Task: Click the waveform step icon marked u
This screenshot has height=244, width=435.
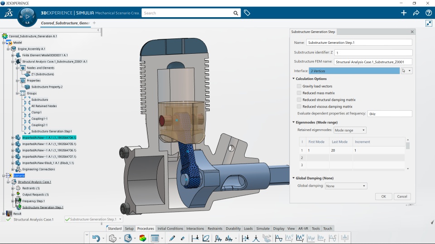Action: coord(300,238)
